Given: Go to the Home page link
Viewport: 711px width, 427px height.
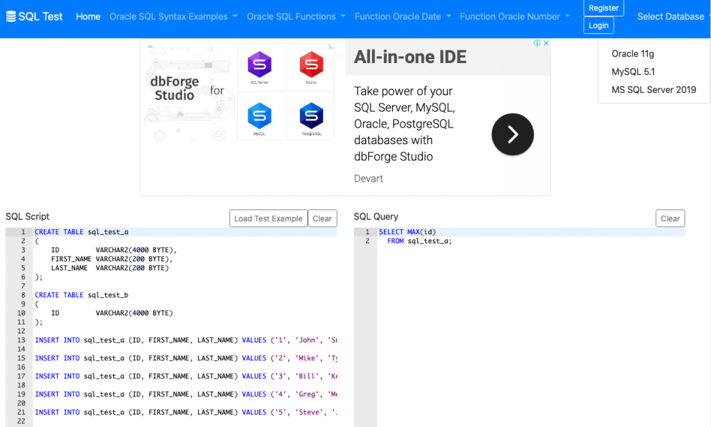Looking at the screenshot, I should (88, 17).
